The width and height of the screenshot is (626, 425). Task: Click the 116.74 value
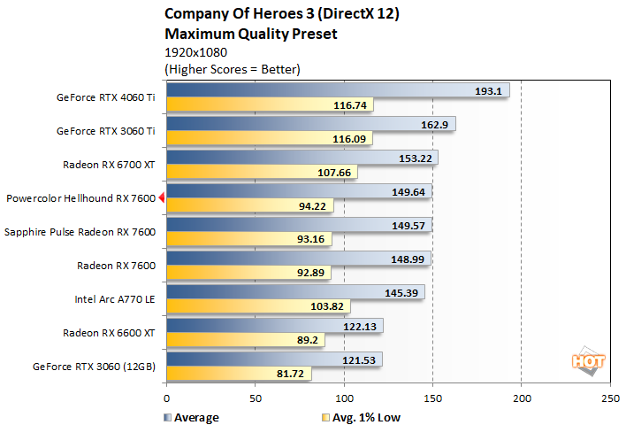[x=350, y=105]
